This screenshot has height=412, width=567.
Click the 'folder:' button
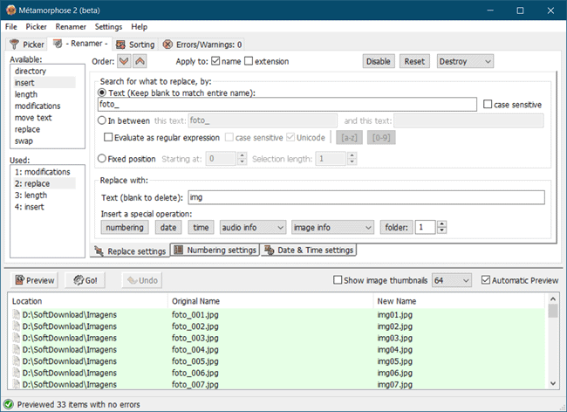point(396,228)
